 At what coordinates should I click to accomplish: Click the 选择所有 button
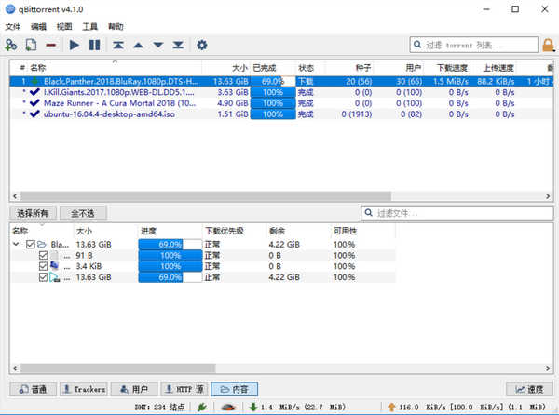[x=33, y=213]
